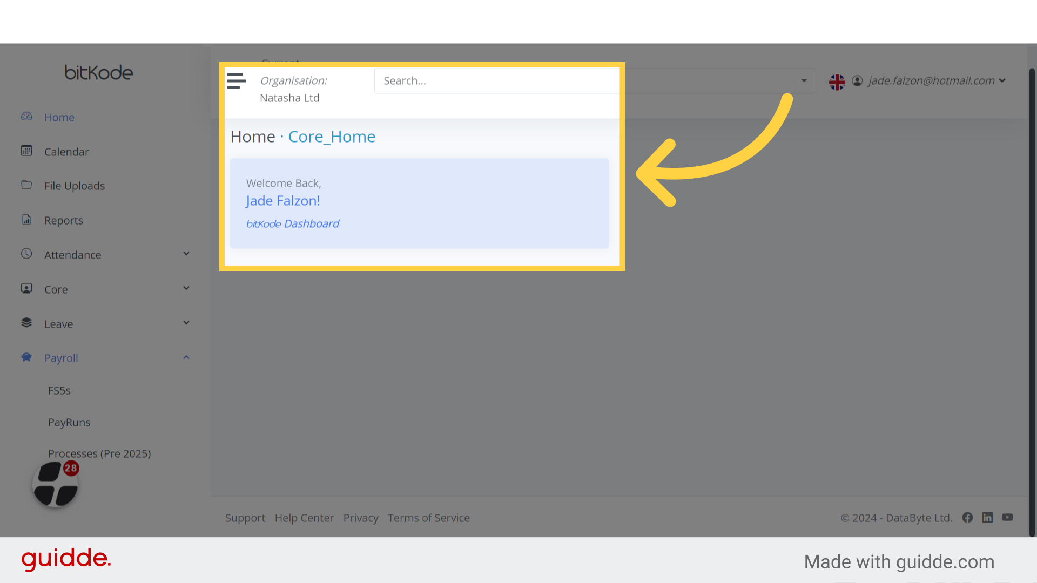Image resolution: width=1037 pixels, height=583 pixels.
Task: Toggle the hamburger sidebar menu
Action: 236,81
